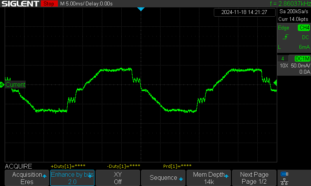Select the channel 4 ground marker on left

point(2,84)
